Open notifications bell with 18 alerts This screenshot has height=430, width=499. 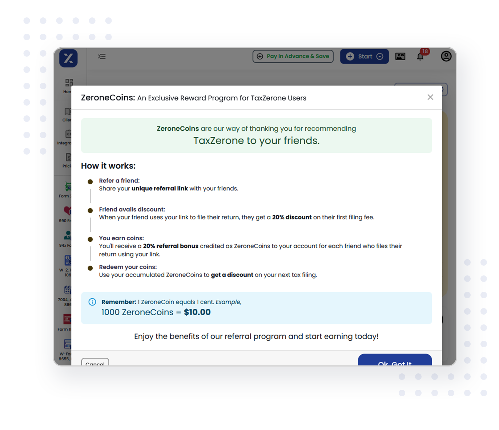point(420,57)
